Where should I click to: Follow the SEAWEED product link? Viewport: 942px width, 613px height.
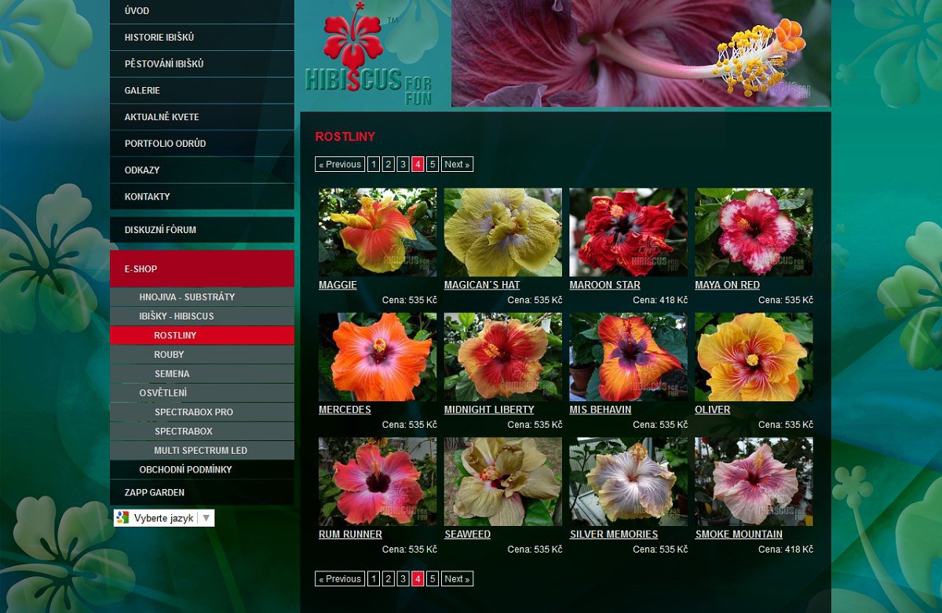pyautogui.click(x=467, y=535)
